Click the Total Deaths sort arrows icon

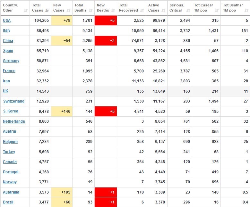90,10
